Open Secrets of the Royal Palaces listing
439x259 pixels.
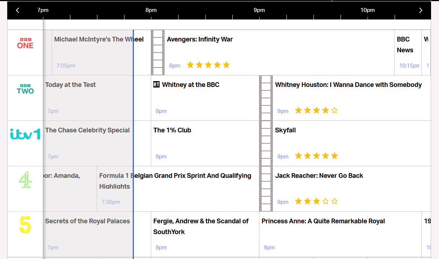point(87,221)
